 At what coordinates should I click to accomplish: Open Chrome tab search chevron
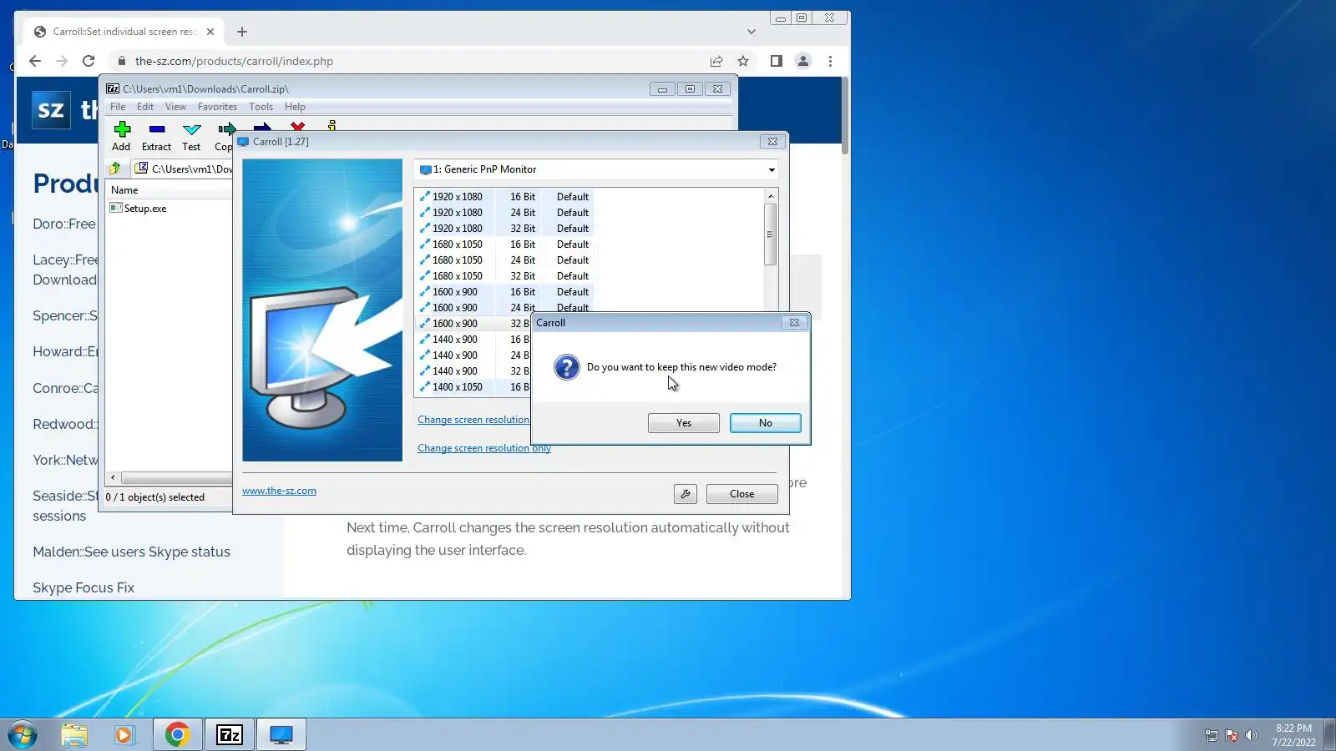point(751,32)
